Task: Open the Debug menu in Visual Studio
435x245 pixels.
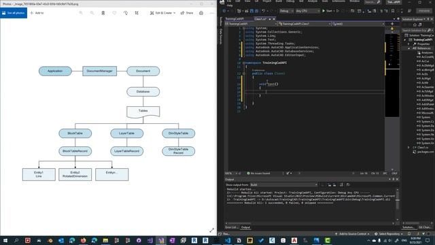Action: (290, 1)
